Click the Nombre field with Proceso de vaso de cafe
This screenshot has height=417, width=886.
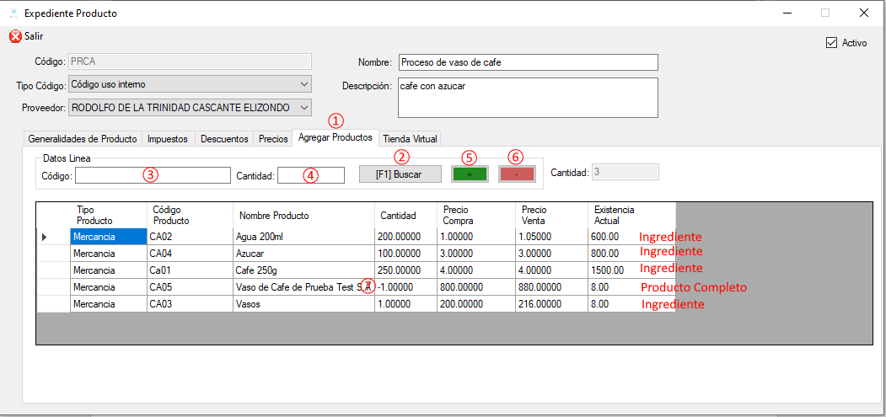529,62
